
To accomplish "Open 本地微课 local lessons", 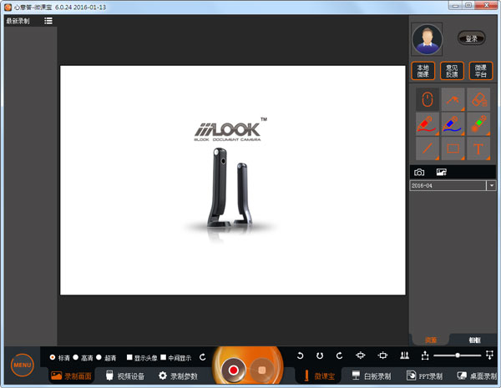I will point(423,71).
